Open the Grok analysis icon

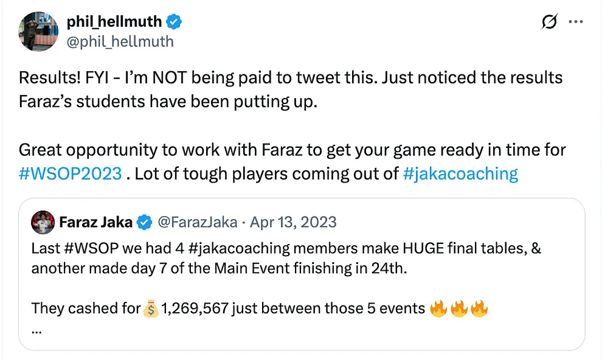[548, 21]
